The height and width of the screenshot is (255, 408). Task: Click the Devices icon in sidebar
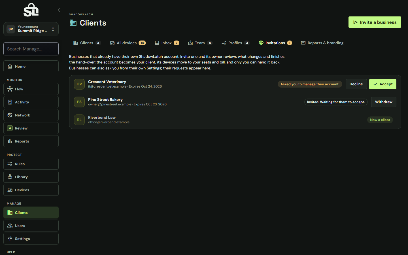click(10, 190)
